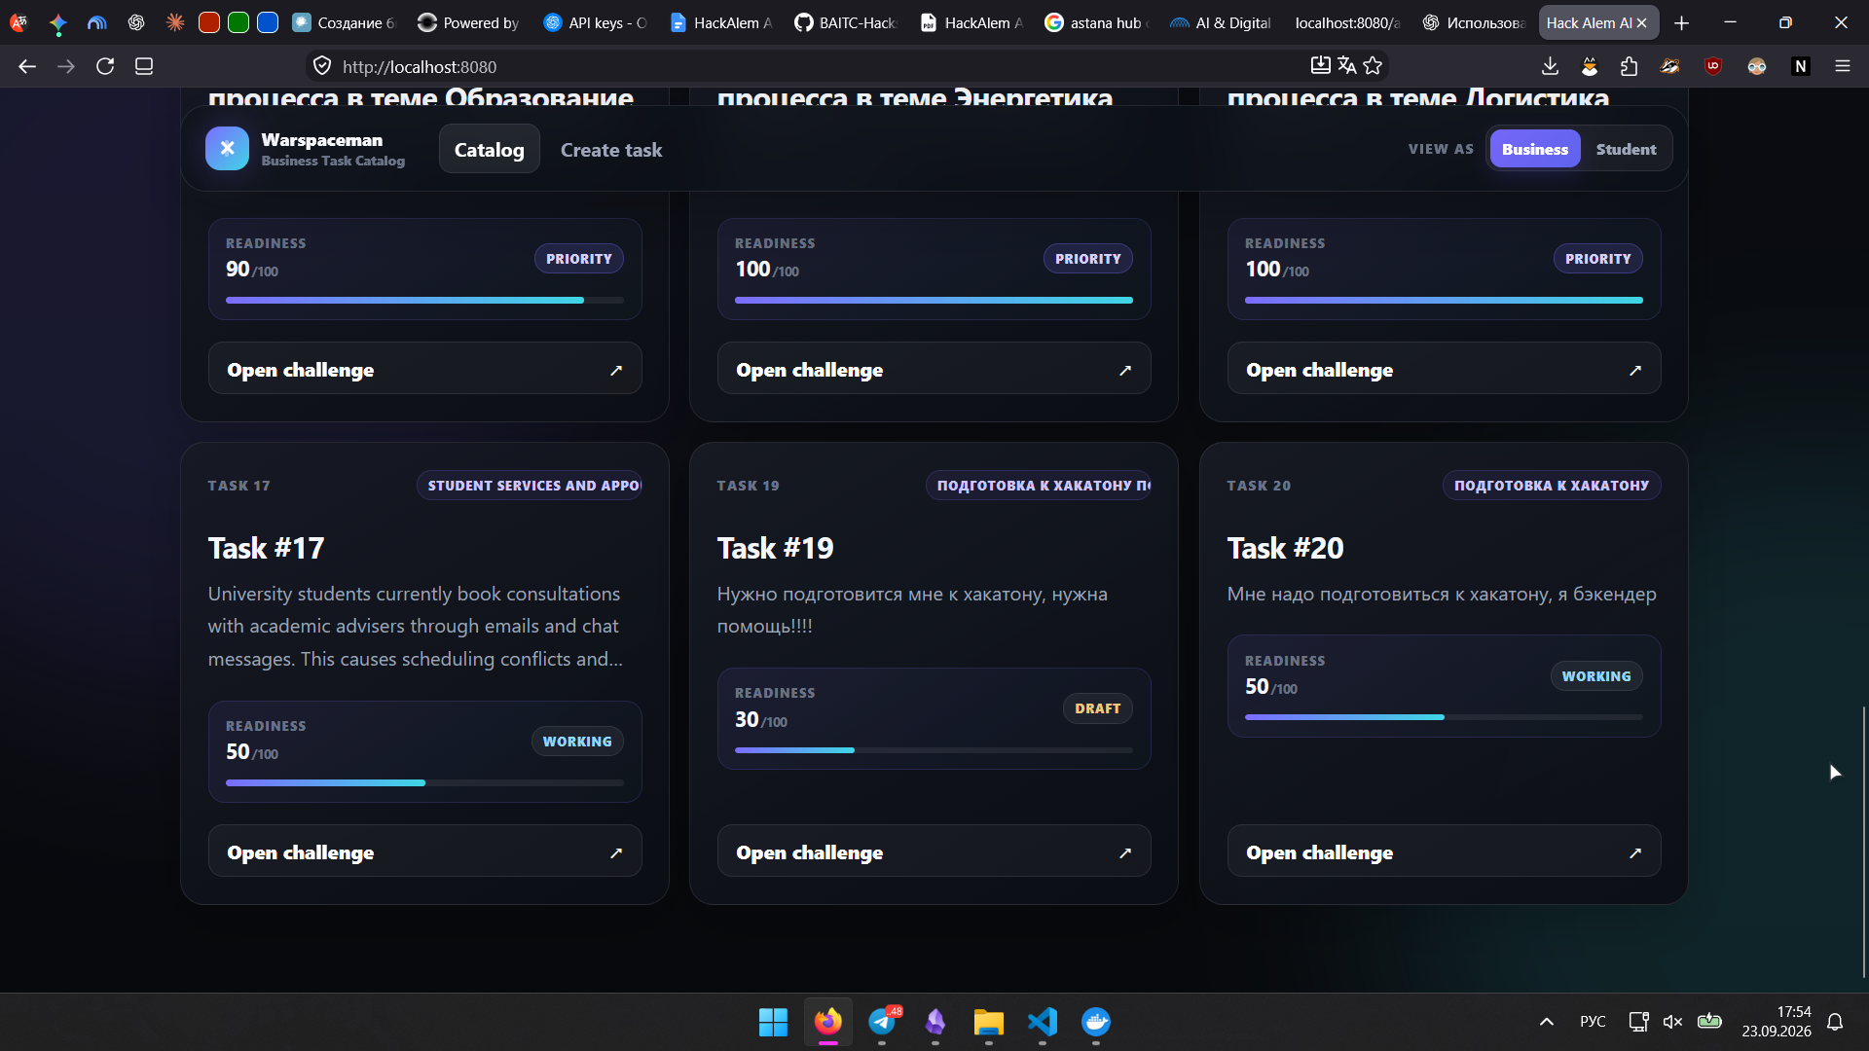Viewport: 1869px width, 1051px height.
Task: Click Task #20 readiness progress bar
Action: (x=1445, y=717)
